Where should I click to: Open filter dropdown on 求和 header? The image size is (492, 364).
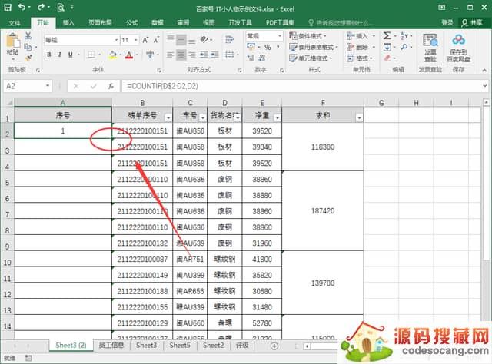tap(358, 117)
